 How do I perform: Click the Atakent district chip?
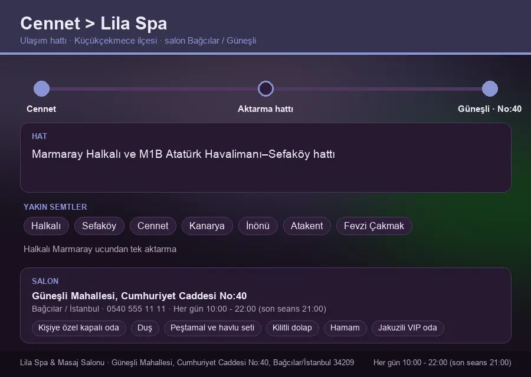point(307,226)
